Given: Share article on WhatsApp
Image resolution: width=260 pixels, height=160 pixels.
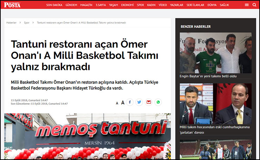Looking at the screenshot, I should pos(158,102).
